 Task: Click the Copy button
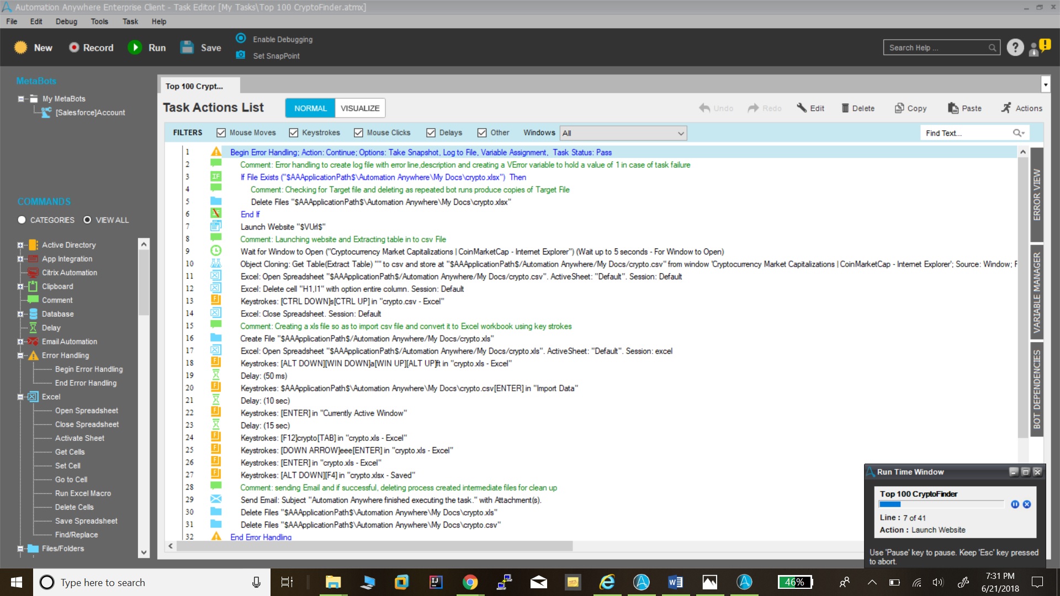pos(911,108)
